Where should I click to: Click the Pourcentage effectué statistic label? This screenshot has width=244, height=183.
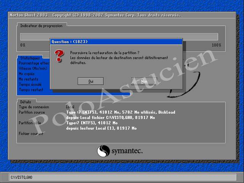click(x=34, y=63)
